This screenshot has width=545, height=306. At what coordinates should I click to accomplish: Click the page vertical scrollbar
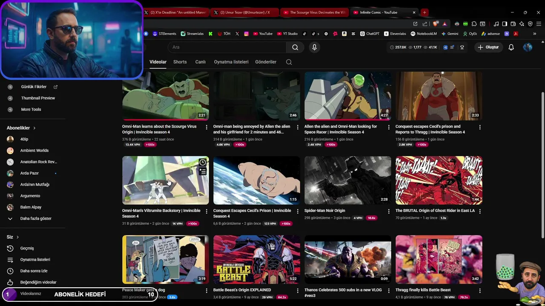point(542,166)
